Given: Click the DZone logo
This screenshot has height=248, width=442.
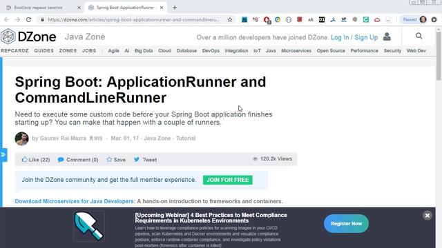Looking at the screenshot, I should click(28, 37).
